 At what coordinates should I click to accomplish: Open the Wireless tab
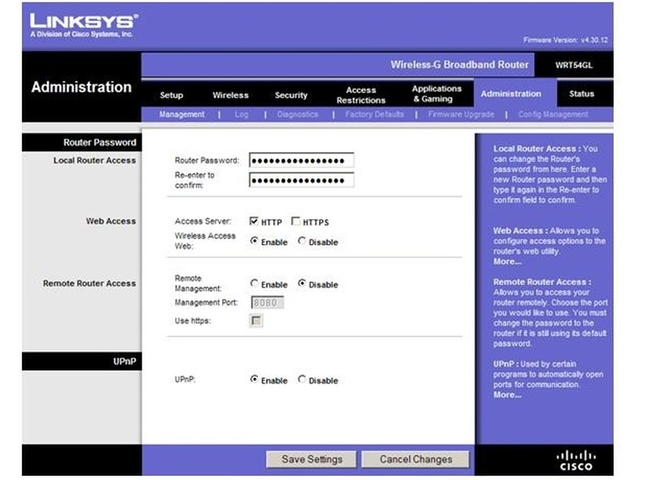tap(230, 95)
